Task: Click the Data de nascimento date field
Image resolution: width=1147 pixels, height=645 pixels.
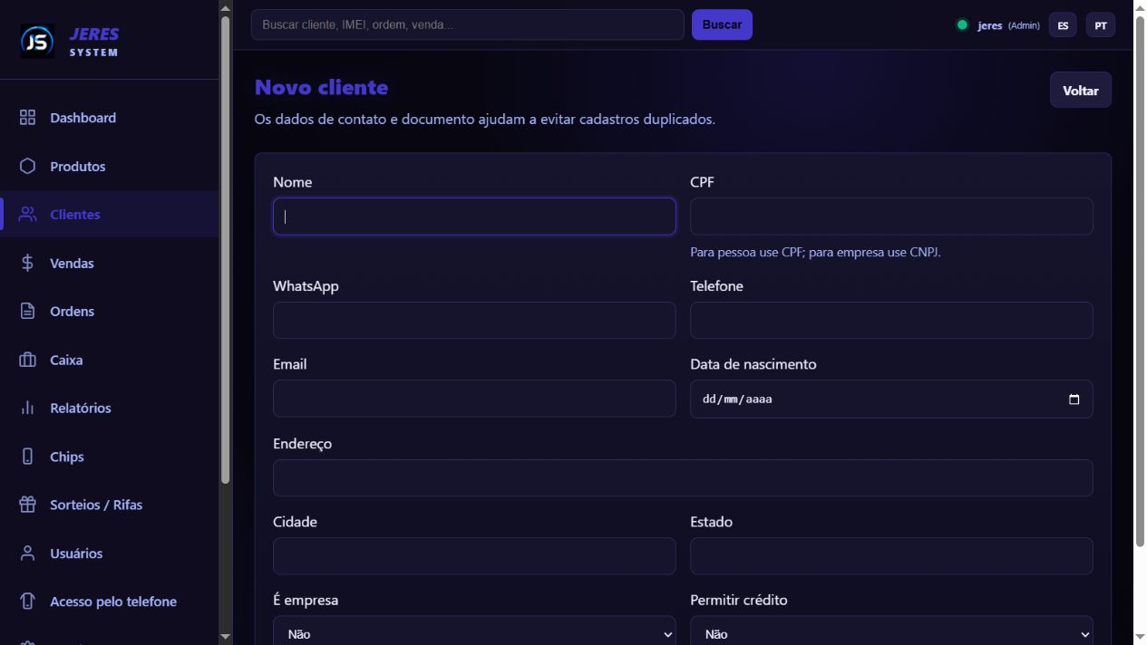Action: [891, 399]
